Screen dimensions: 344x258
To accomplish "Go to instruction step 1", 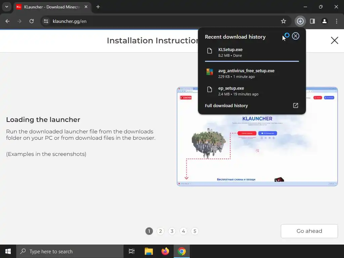I will [x=149, y=231].
